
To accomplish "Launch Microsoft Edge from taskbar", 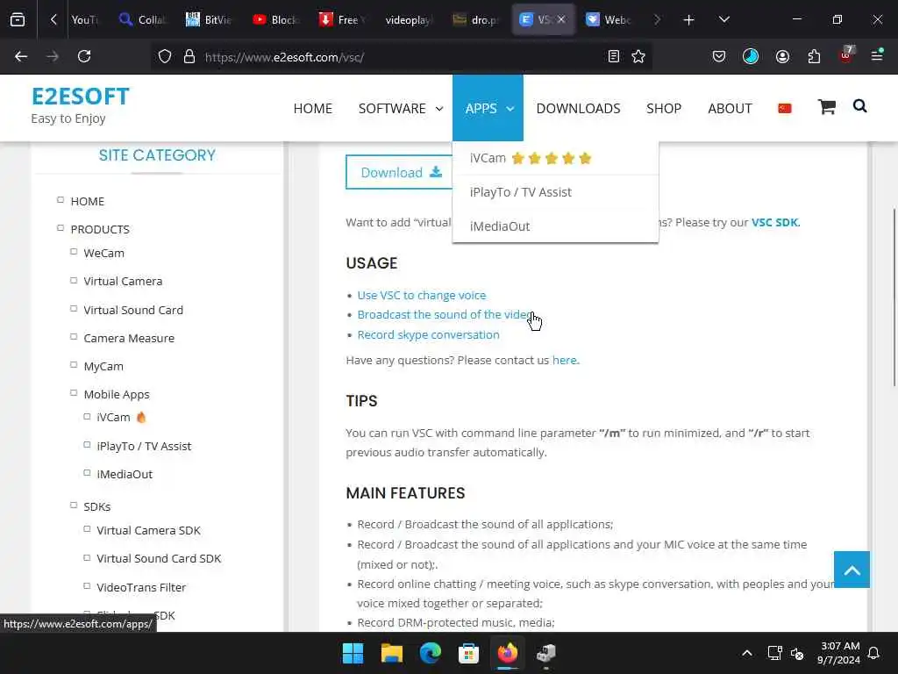I will [x=430, y=653].
